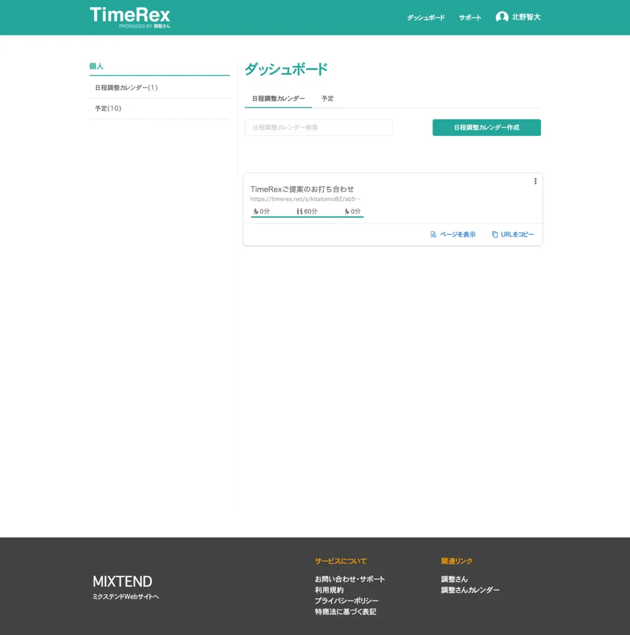The height and width of the screenshot is (635, 630).
Task: Select 予定(10) in the sidebar
Action: pos(108,109)
